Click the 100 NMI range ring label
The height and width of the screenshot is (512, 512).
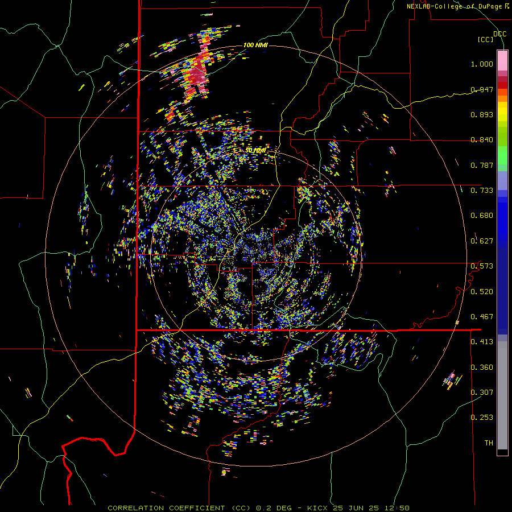[x=255, y=45]
